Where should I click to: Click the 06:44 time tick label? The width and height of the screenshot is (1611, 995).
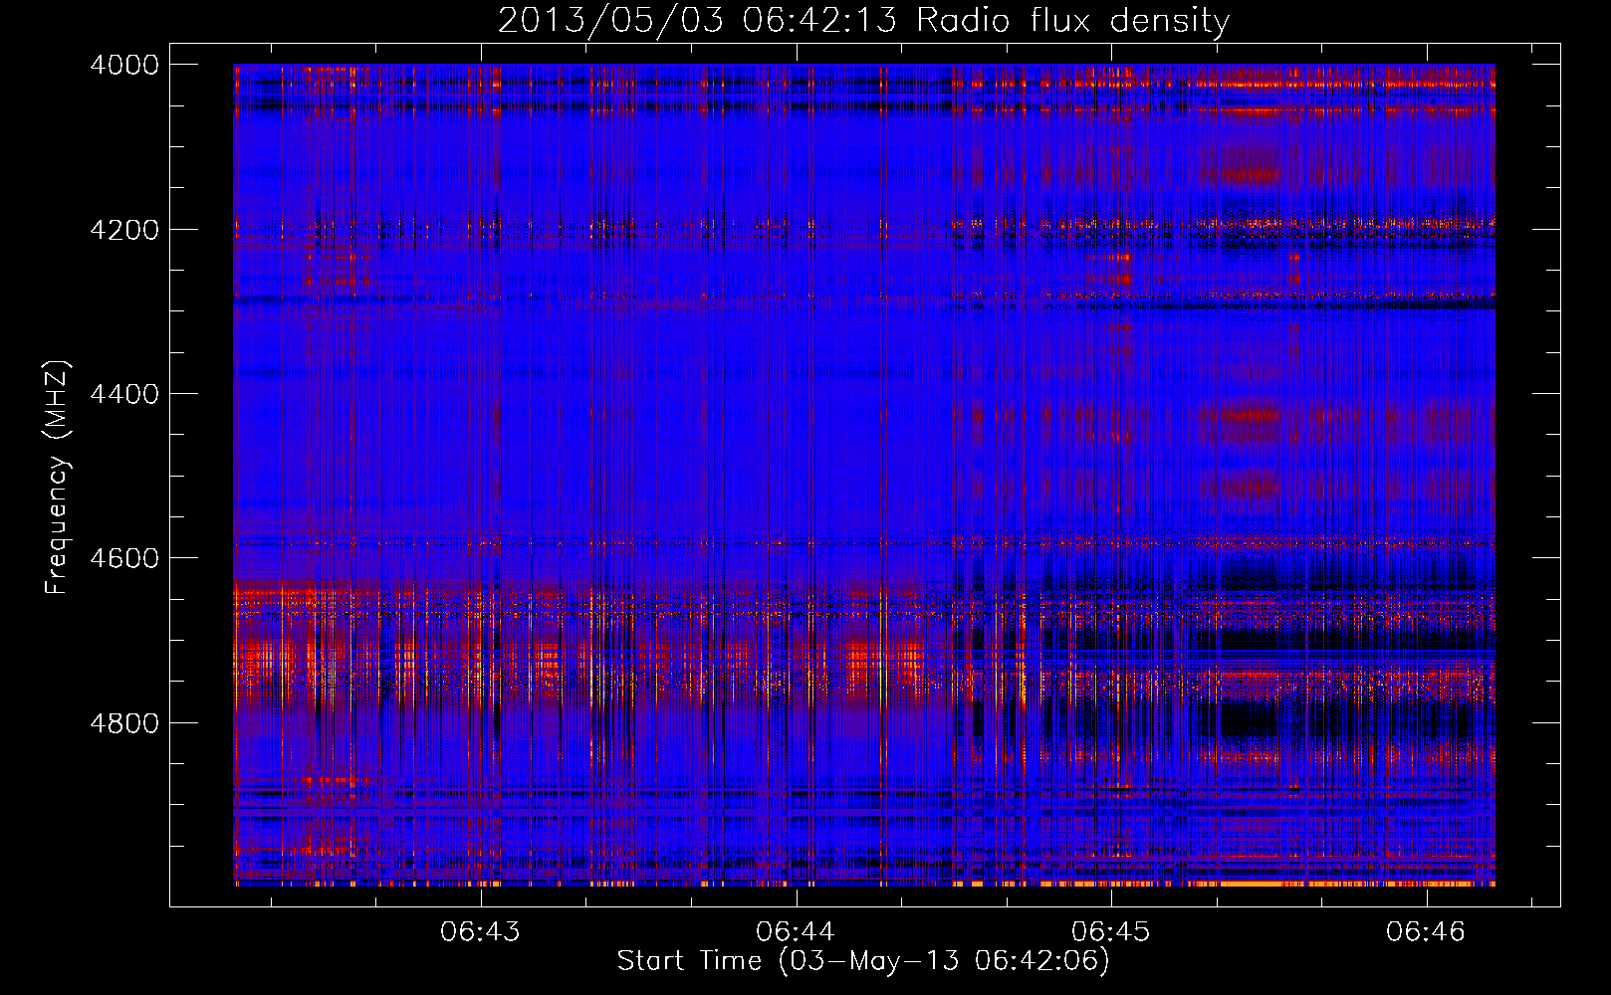pos(796,931)
